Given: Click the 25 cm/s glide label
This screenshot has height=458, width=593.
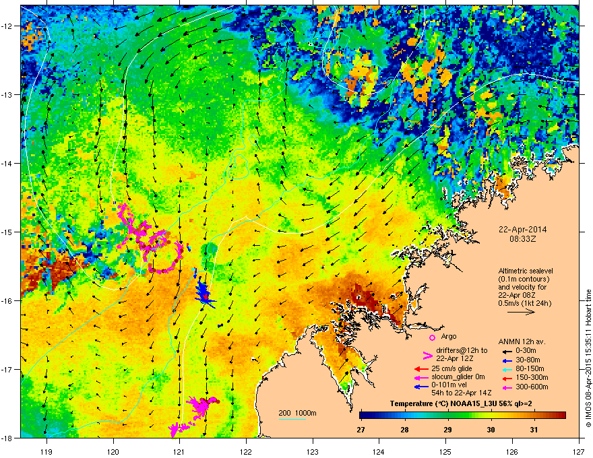Looking at the screenshot, I should coord(451,368).
